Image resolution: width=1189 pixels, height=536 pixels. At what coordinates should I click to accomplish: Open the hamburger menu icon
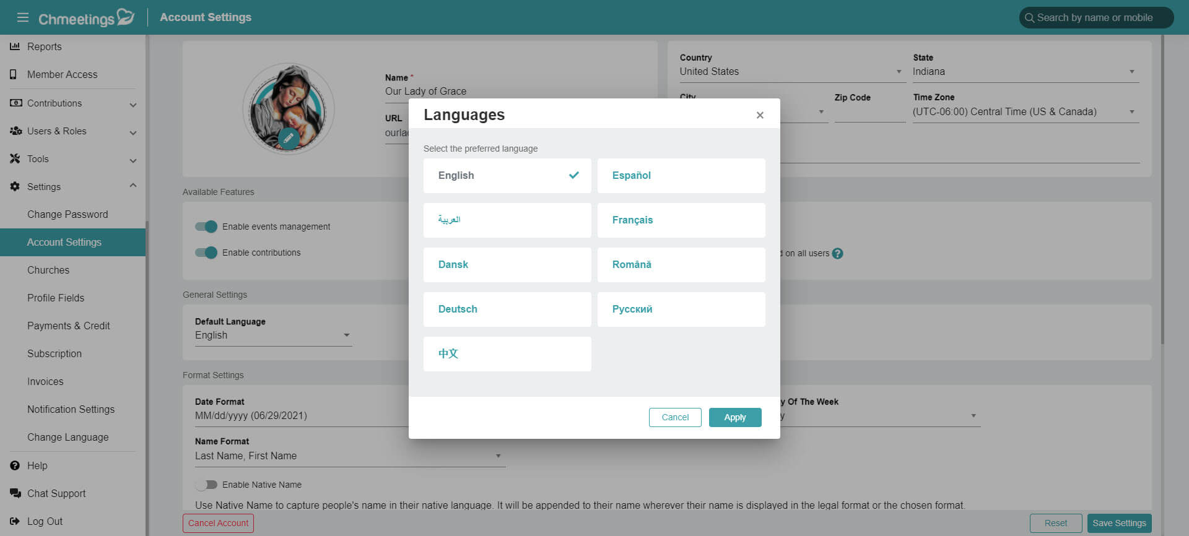(x=23, y=17)
